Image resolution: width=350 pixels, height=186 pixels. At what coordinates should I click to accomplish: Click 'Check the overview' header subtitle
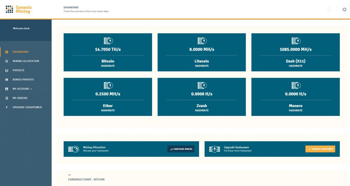[86, 11]
